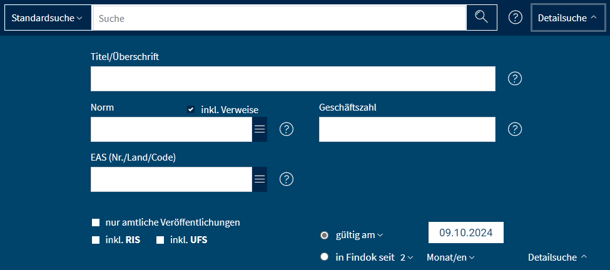Click the bottom Detailsuche link
This screenshot has width=610, height=270.
557,257
